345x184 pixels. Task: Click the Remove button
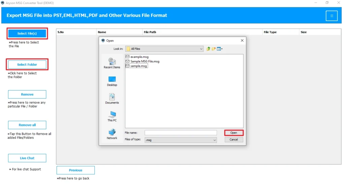pos(27,94)
